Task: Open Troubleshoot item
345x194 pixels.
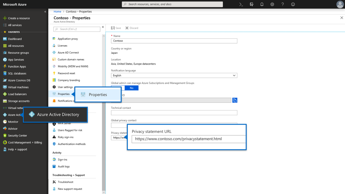Action: (x=63, y=182)
